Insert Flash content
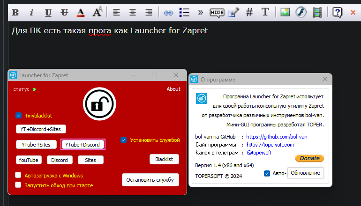The image size is (361, 206). (301, 12)
